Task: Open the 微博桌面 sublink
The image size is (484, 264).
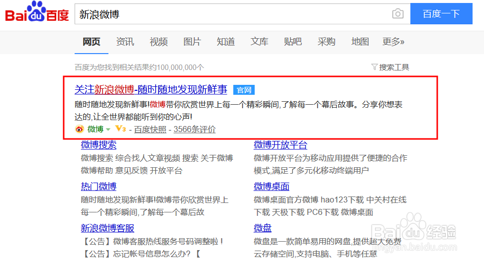Action: click(271, 187)
